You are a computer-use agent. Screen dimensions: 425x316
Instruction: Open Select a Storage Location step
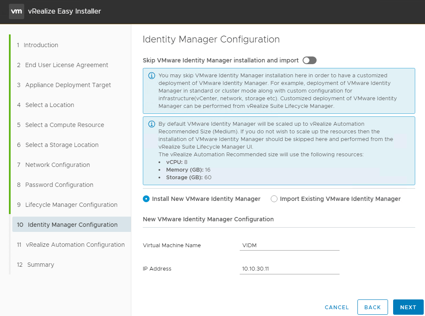(62, 145)
